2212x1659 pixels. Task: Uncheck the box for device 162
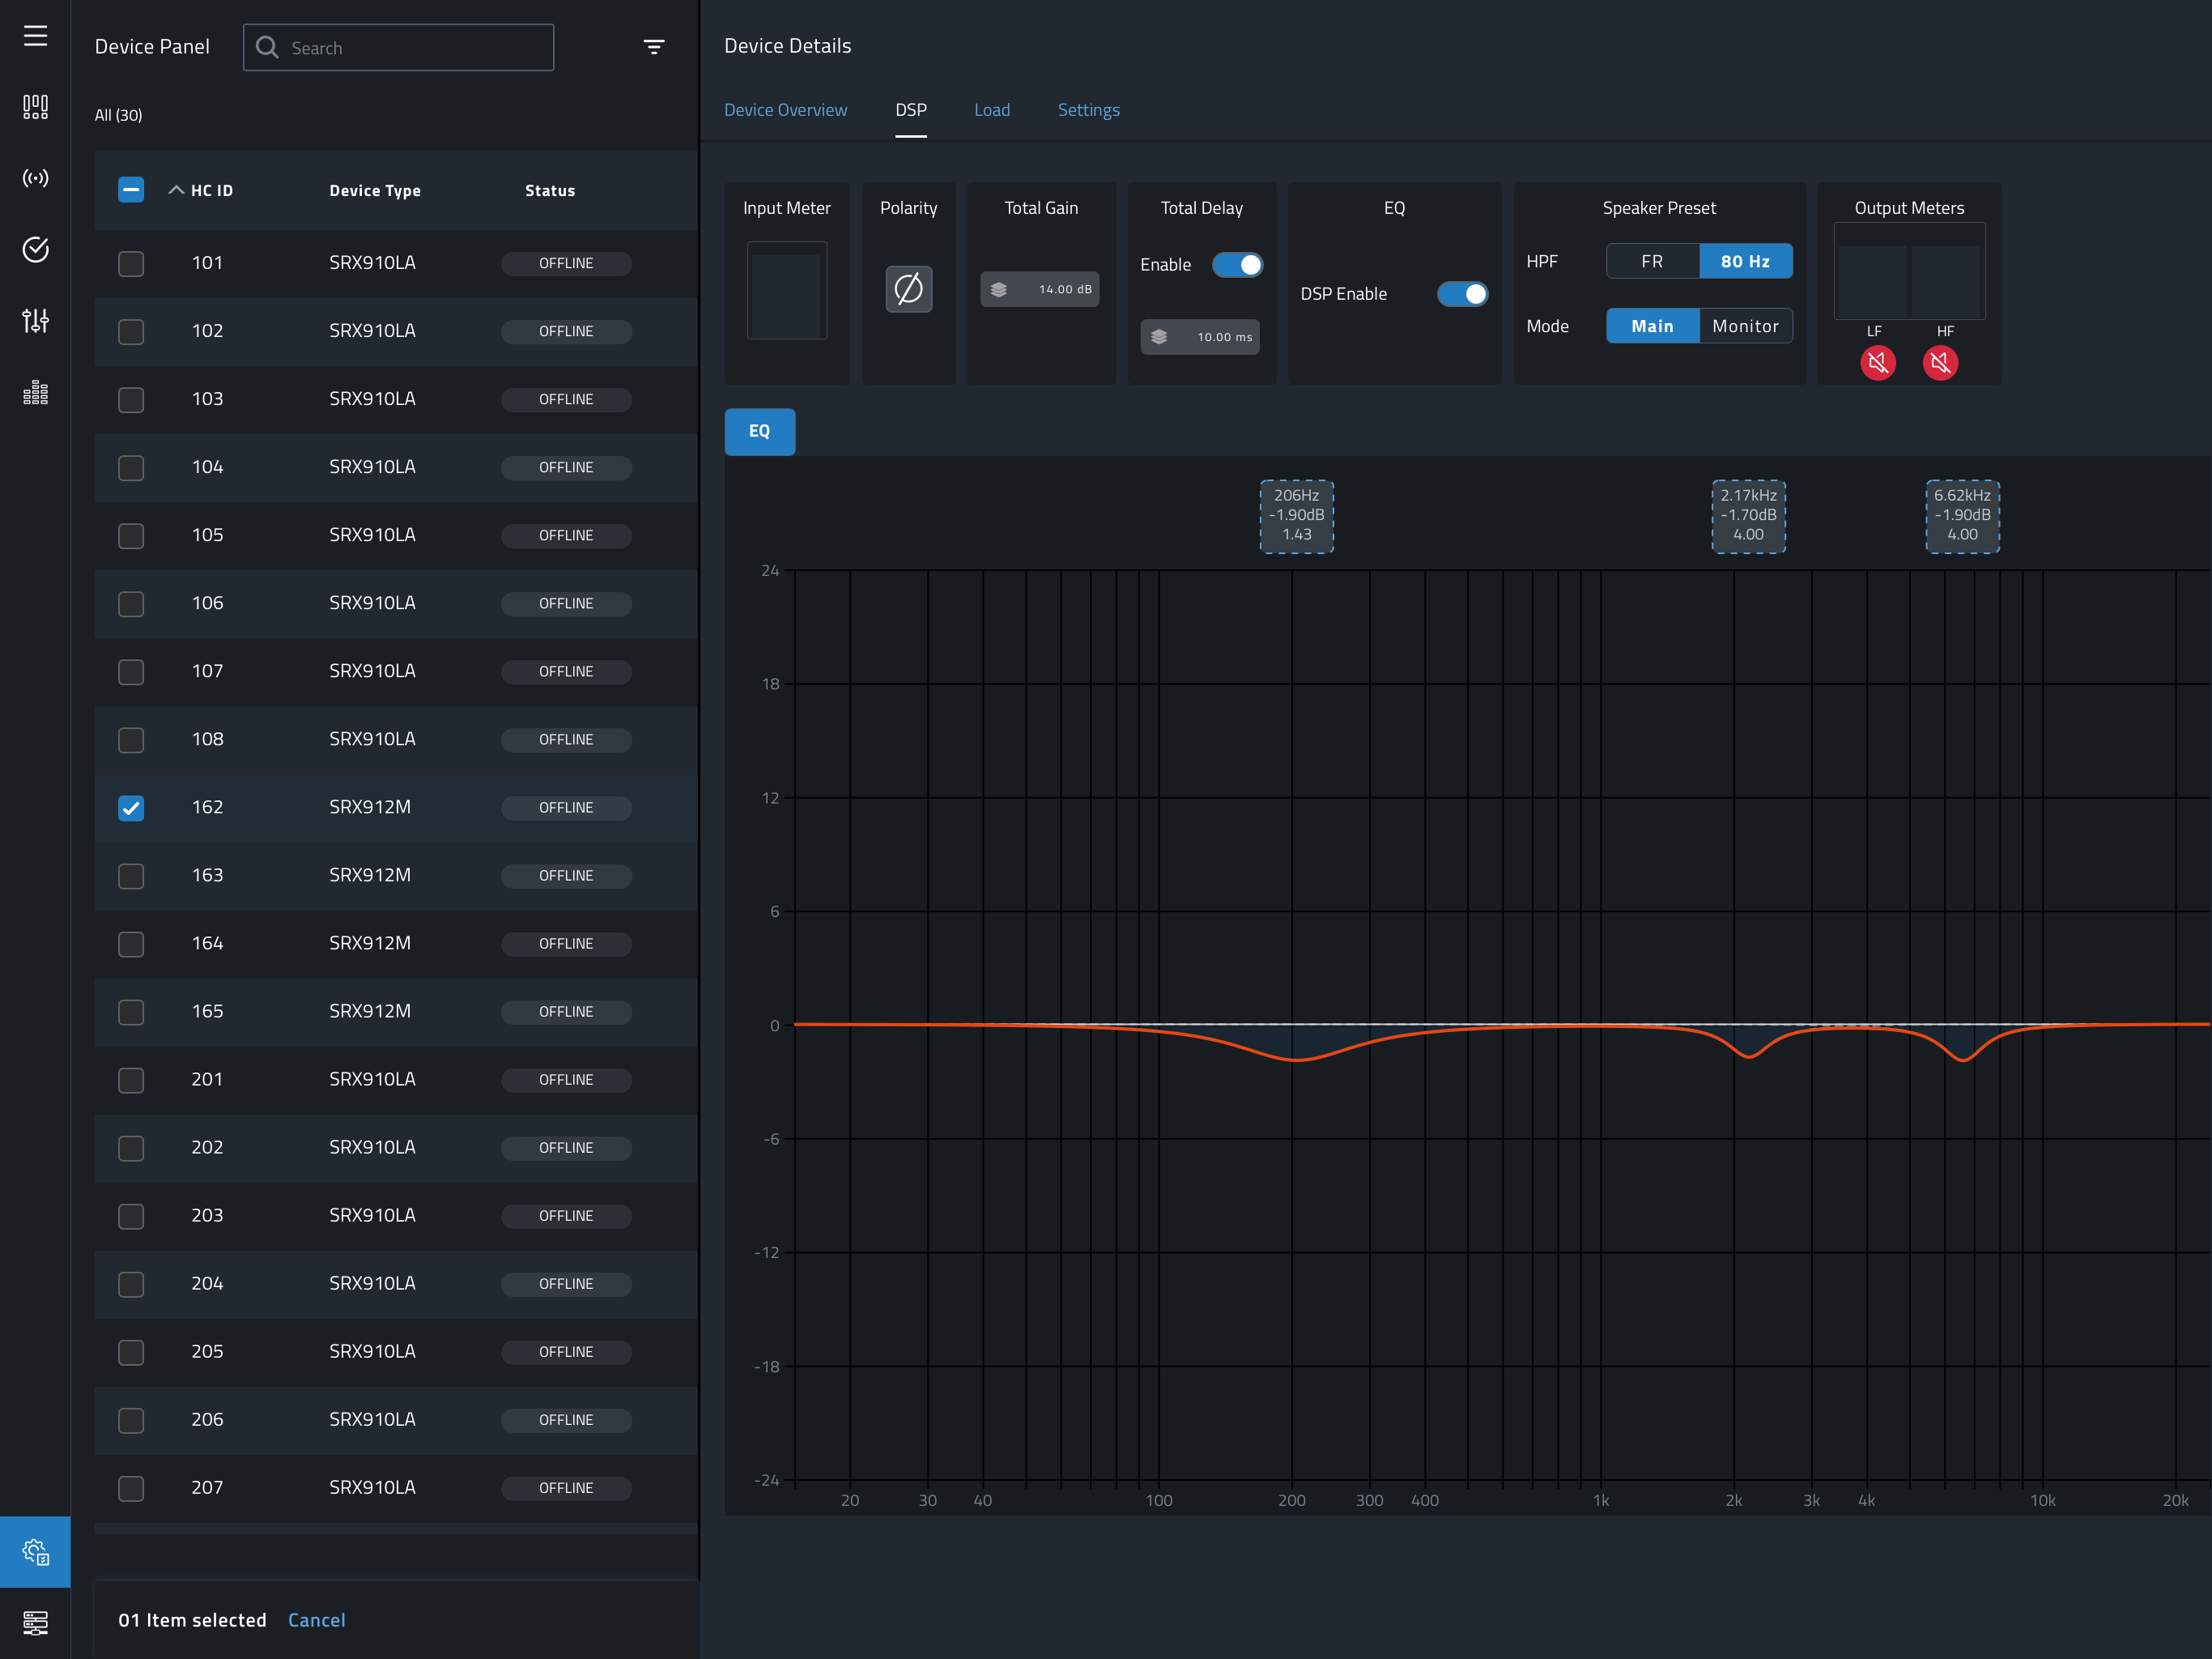(x=131, y=808)
